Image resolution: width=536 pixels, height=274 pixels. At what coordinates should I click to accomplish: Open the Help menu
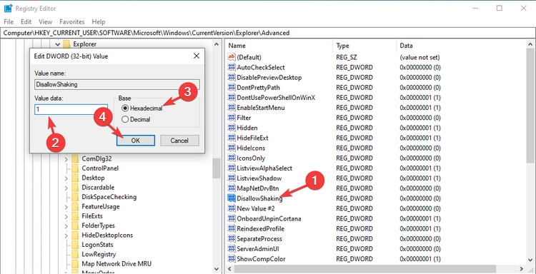[x=99, y=21]
